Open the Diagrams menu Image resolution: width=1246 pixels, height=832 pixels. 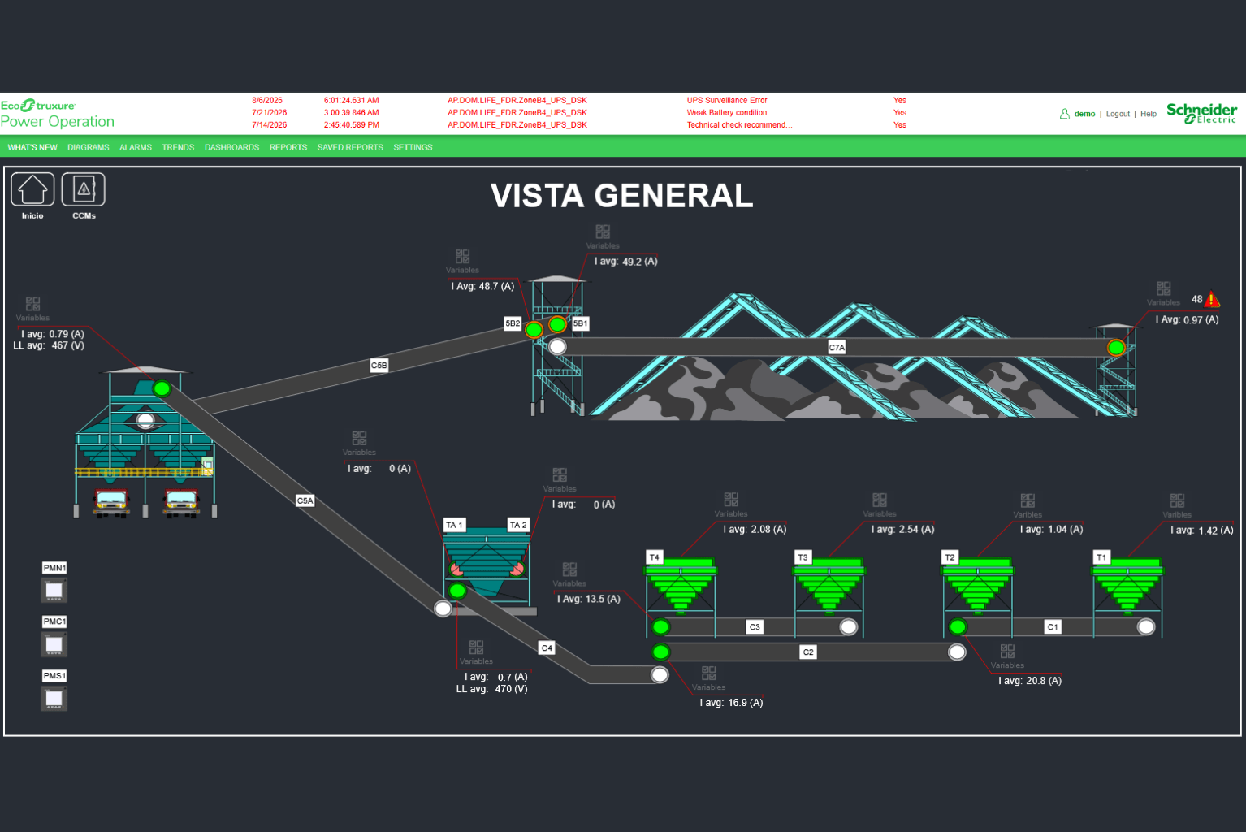[89, 147]
